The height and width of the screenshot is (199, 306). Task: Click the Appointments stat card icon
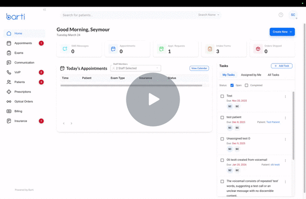point(113,49)
